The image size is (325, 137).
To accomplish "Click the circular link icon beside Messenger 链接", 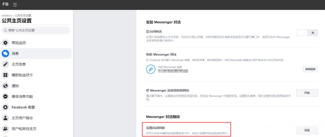I will click(x=151, y=69).
